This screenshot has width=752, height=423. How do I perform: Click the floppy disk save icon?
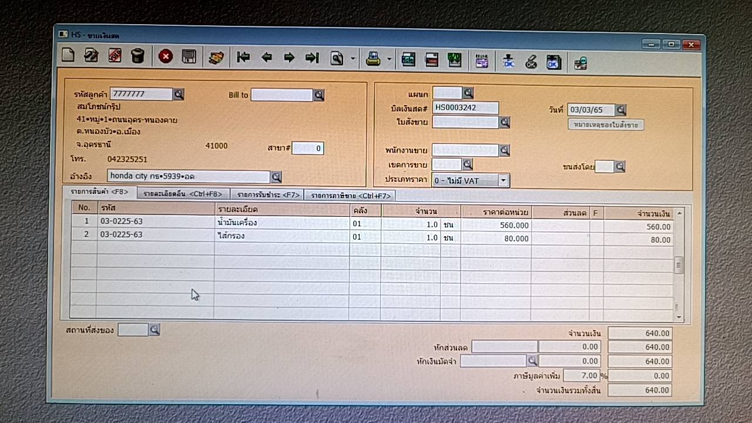pos(189,56)
